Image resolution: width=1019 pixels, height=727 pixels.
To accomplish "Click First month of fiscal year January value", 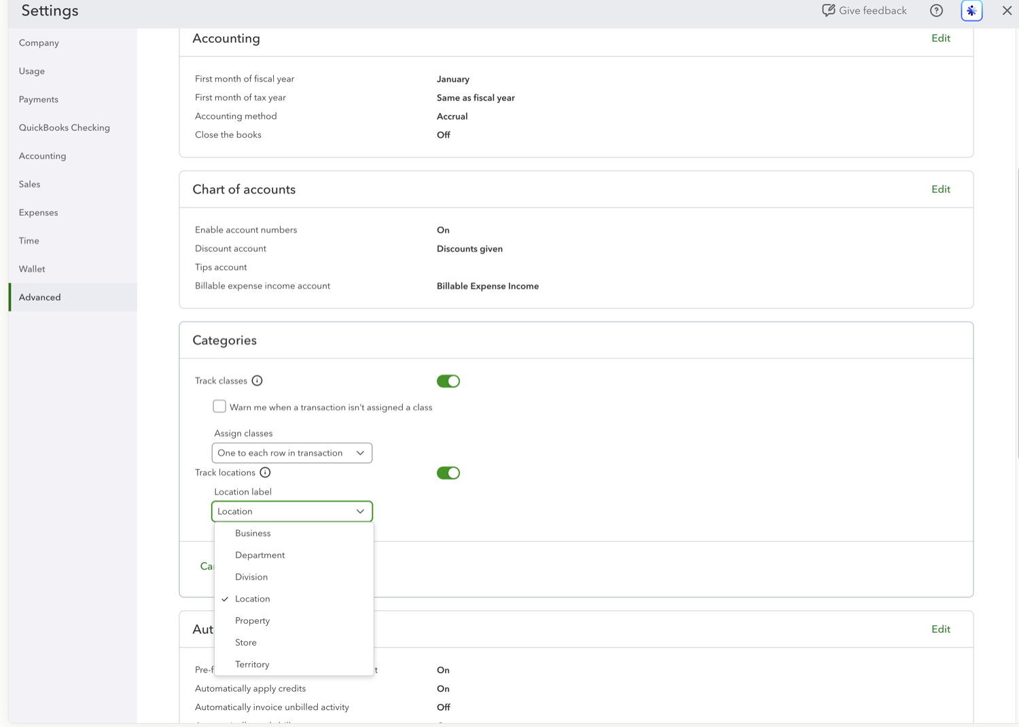I will point(452,79).
